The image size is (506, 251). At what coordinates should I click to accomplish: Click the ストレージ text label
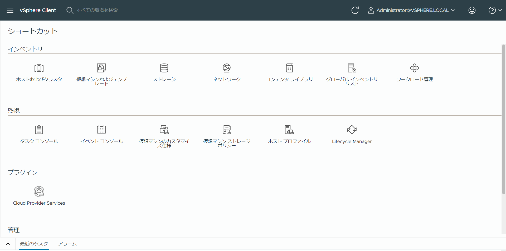164,79
